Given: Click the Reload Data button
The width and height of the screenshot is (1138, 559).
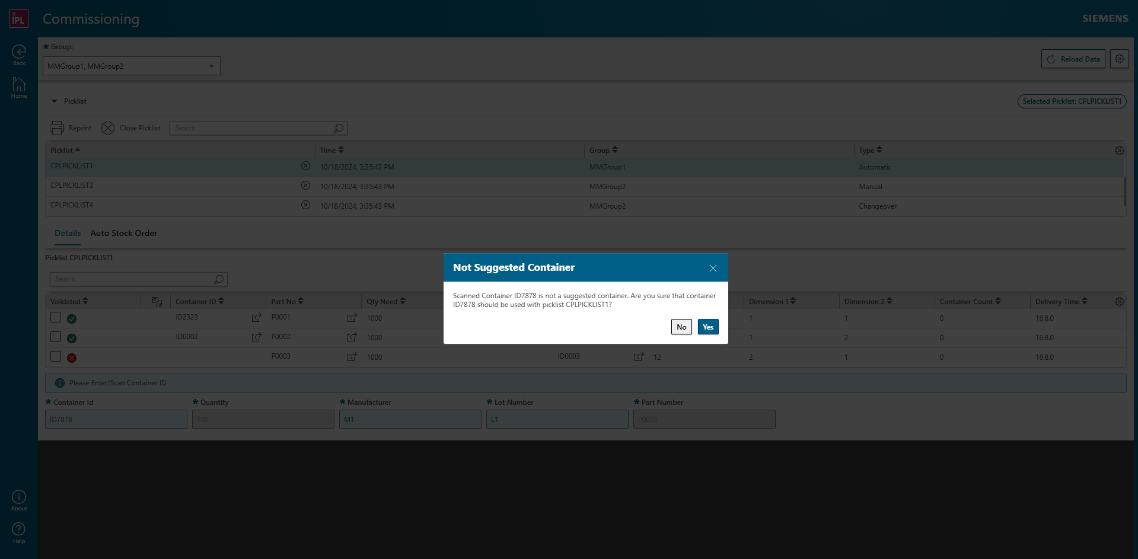Looking at the screenshot, I should pyautogui.click(x=1073, y=59).
